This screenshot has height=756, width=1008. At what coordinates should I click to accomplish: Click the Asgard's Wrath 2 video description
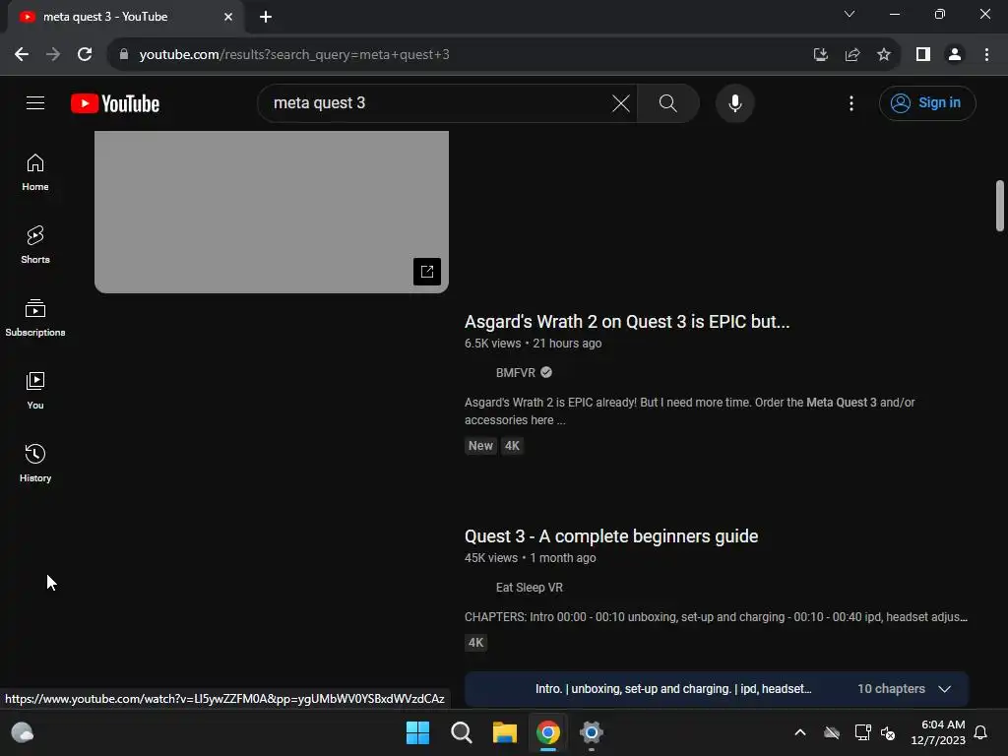[x=690, y=410]
